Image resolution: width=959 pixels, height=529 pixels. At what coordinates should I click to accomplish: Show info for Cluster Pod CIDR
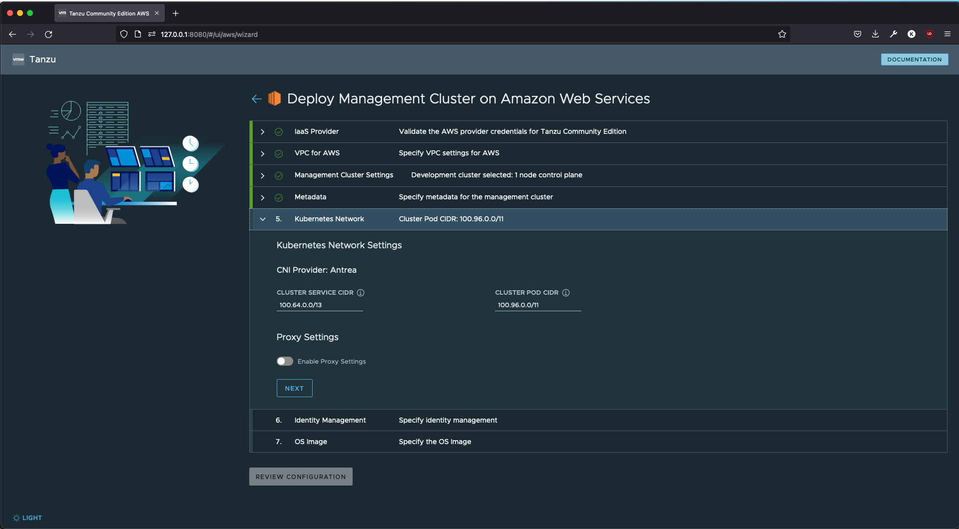point(566,293)
